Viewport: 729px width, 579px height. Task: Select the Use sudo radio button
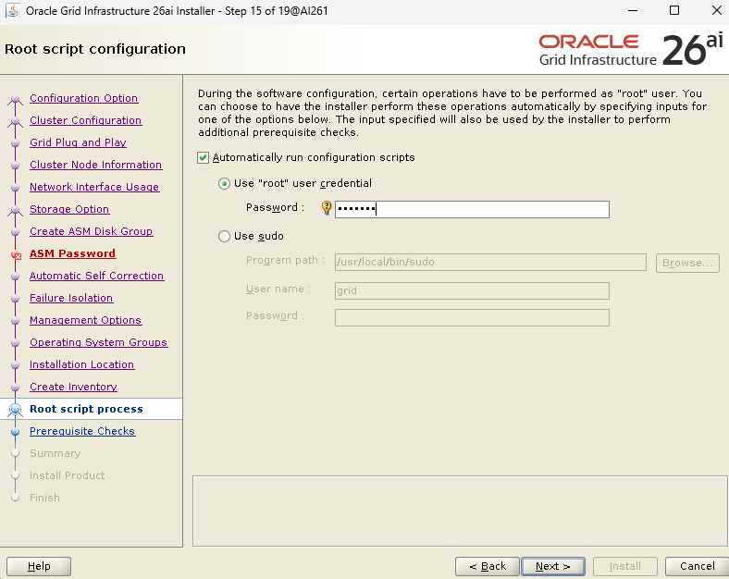(225, 237)
